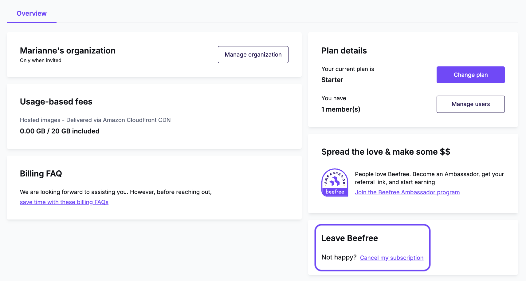This screenshot has width=526, height=281.
Task: Click the 'You have' label
Action: pos(334,98)
